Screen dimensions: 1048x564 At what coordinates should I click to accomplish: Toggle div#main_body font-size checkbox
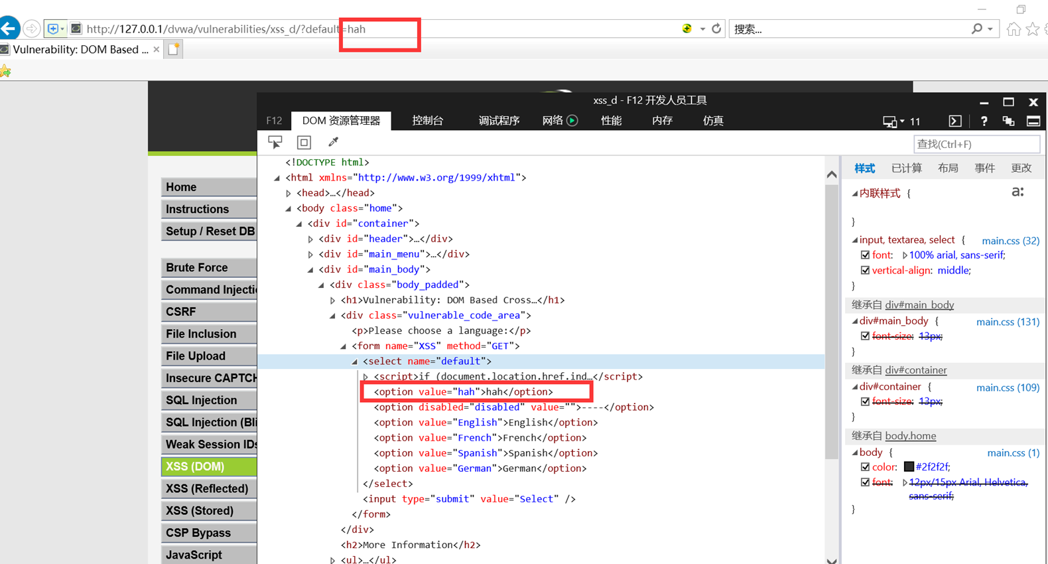click(x=865, y=336)
